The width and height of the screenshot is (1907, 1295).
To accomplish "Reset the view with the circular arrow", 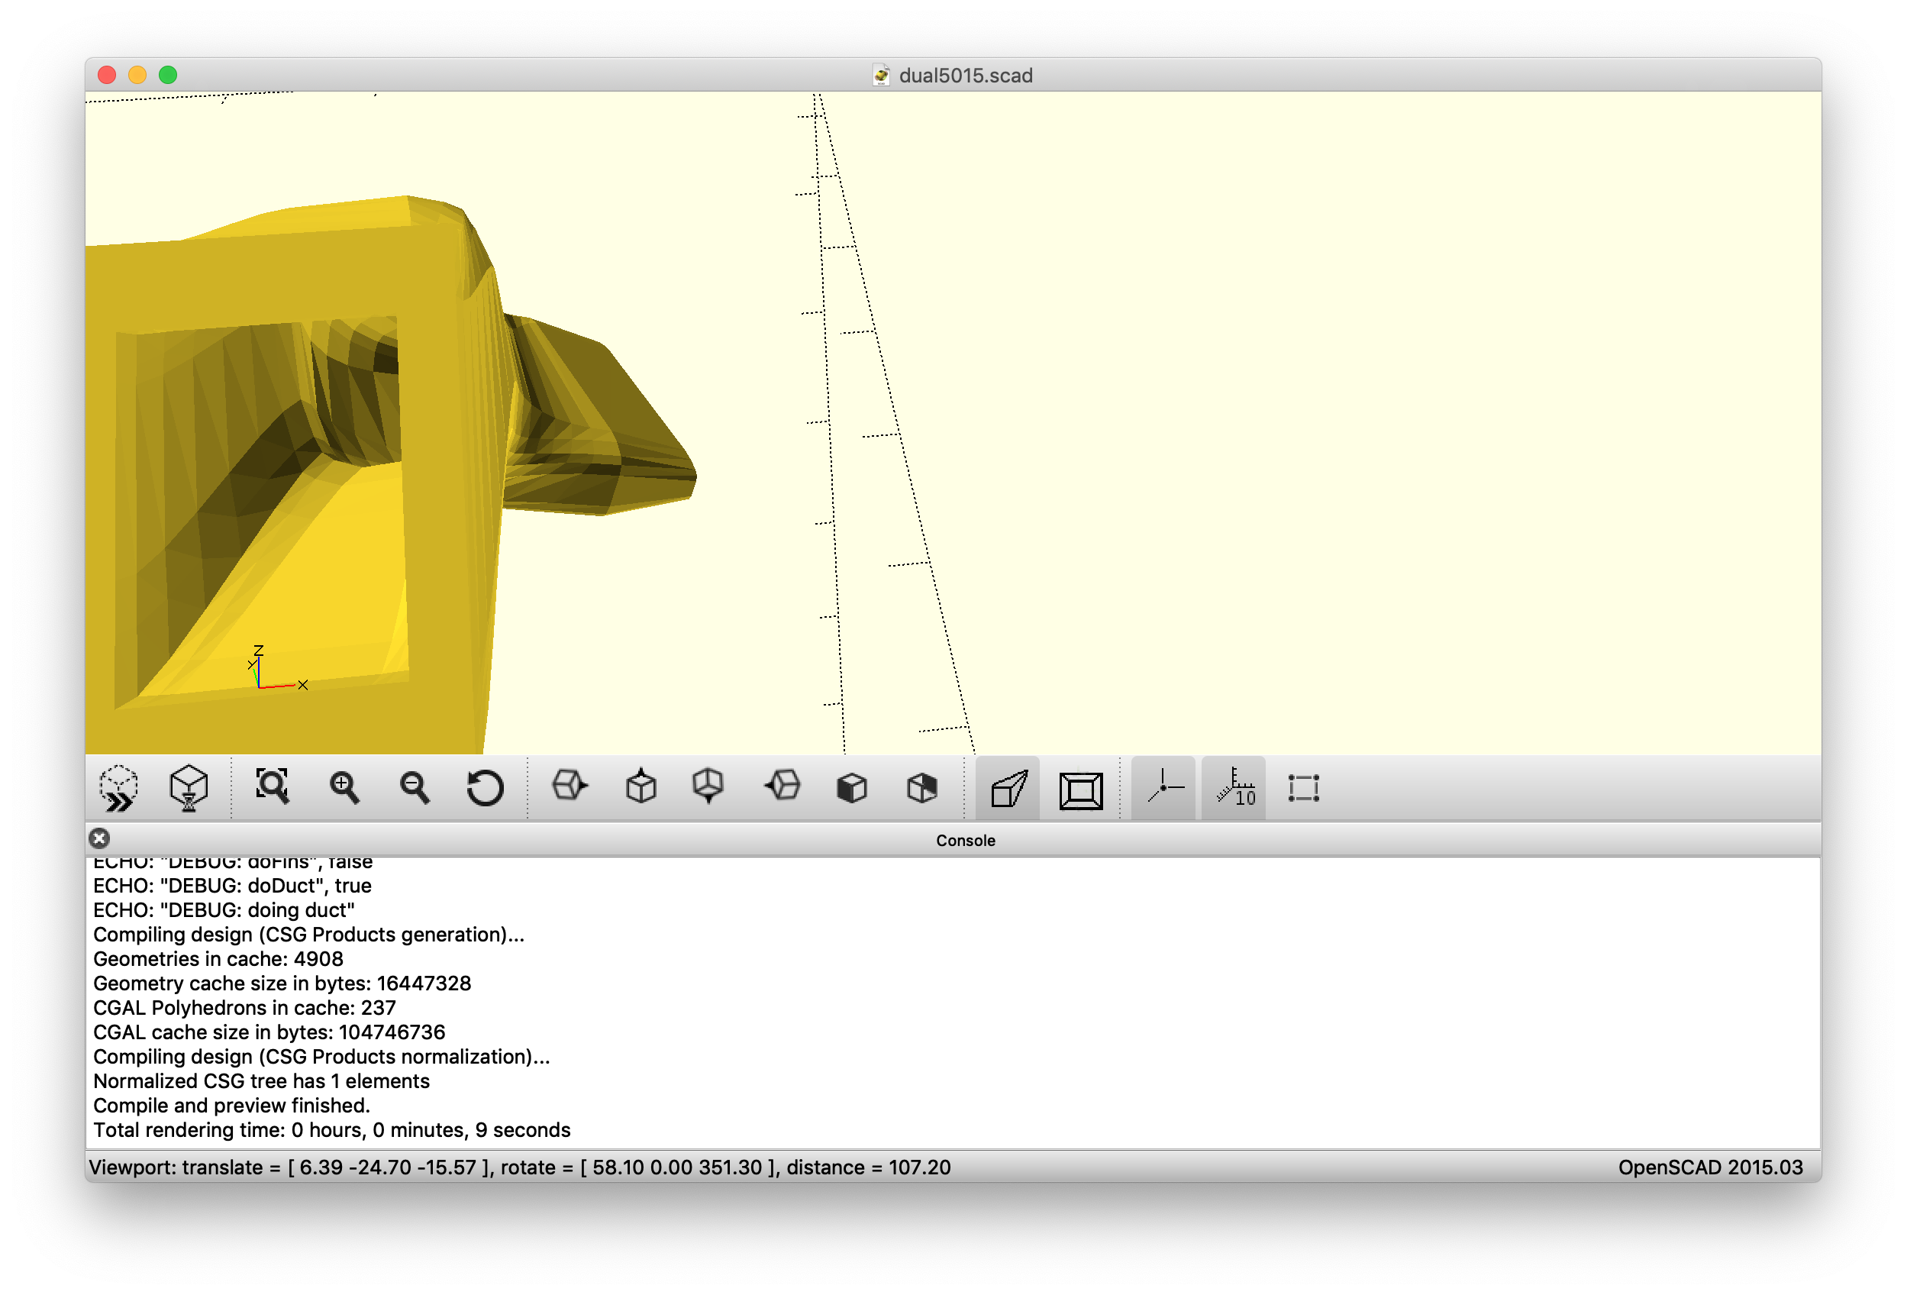I will point(485,788).
